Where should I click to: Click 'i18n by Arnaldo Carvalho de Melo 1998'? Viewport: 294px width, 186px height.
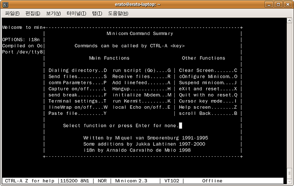pyautogui.click(x=137, y=150)
